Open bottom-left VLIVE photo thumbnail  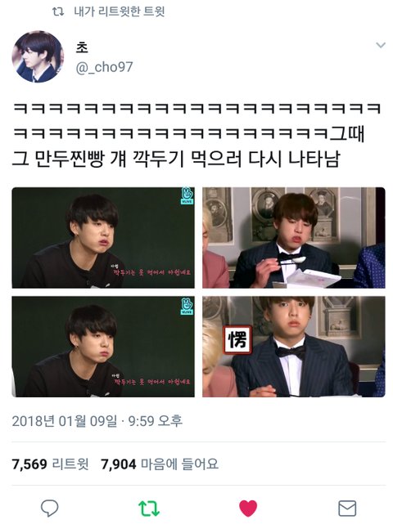click(103, 347)
